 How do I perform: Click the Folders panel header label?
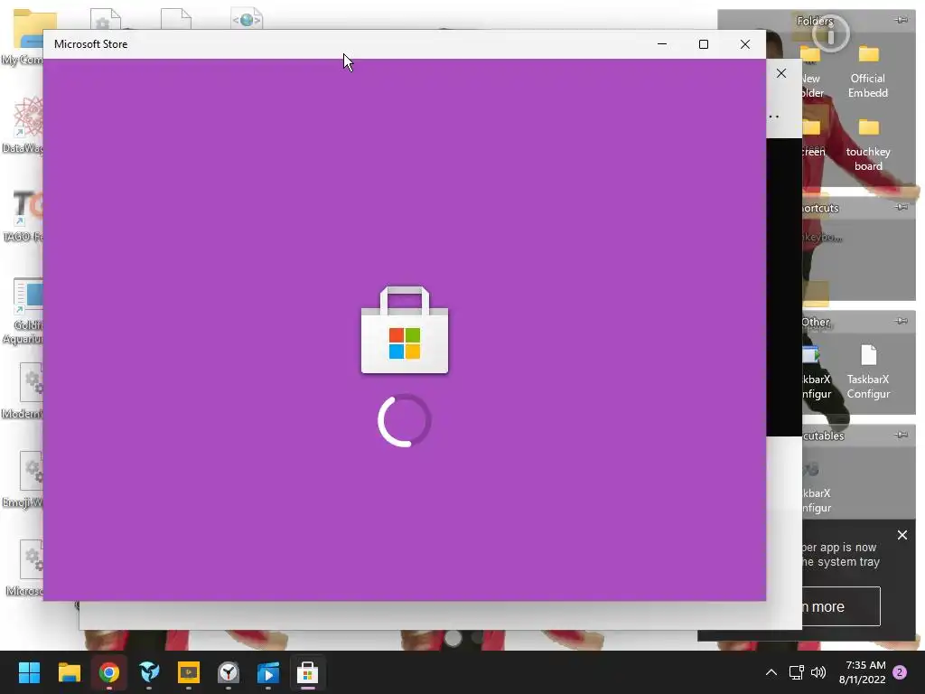[x=815, y=21]
